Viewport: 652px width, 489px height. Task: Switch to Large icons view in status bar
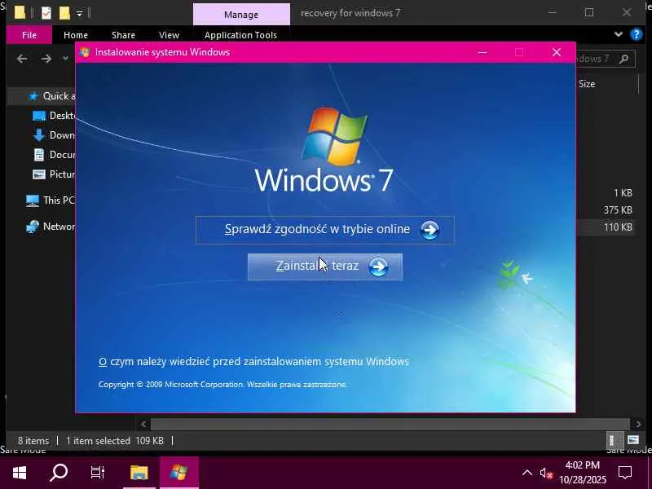tap(633, 440)
